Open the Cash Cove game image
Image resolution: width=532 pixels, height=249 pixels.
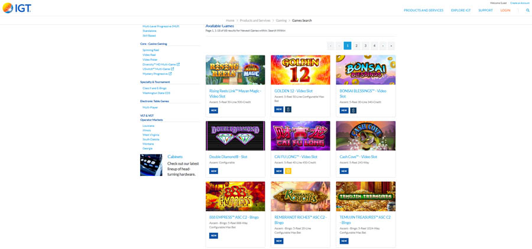(366, 136)
